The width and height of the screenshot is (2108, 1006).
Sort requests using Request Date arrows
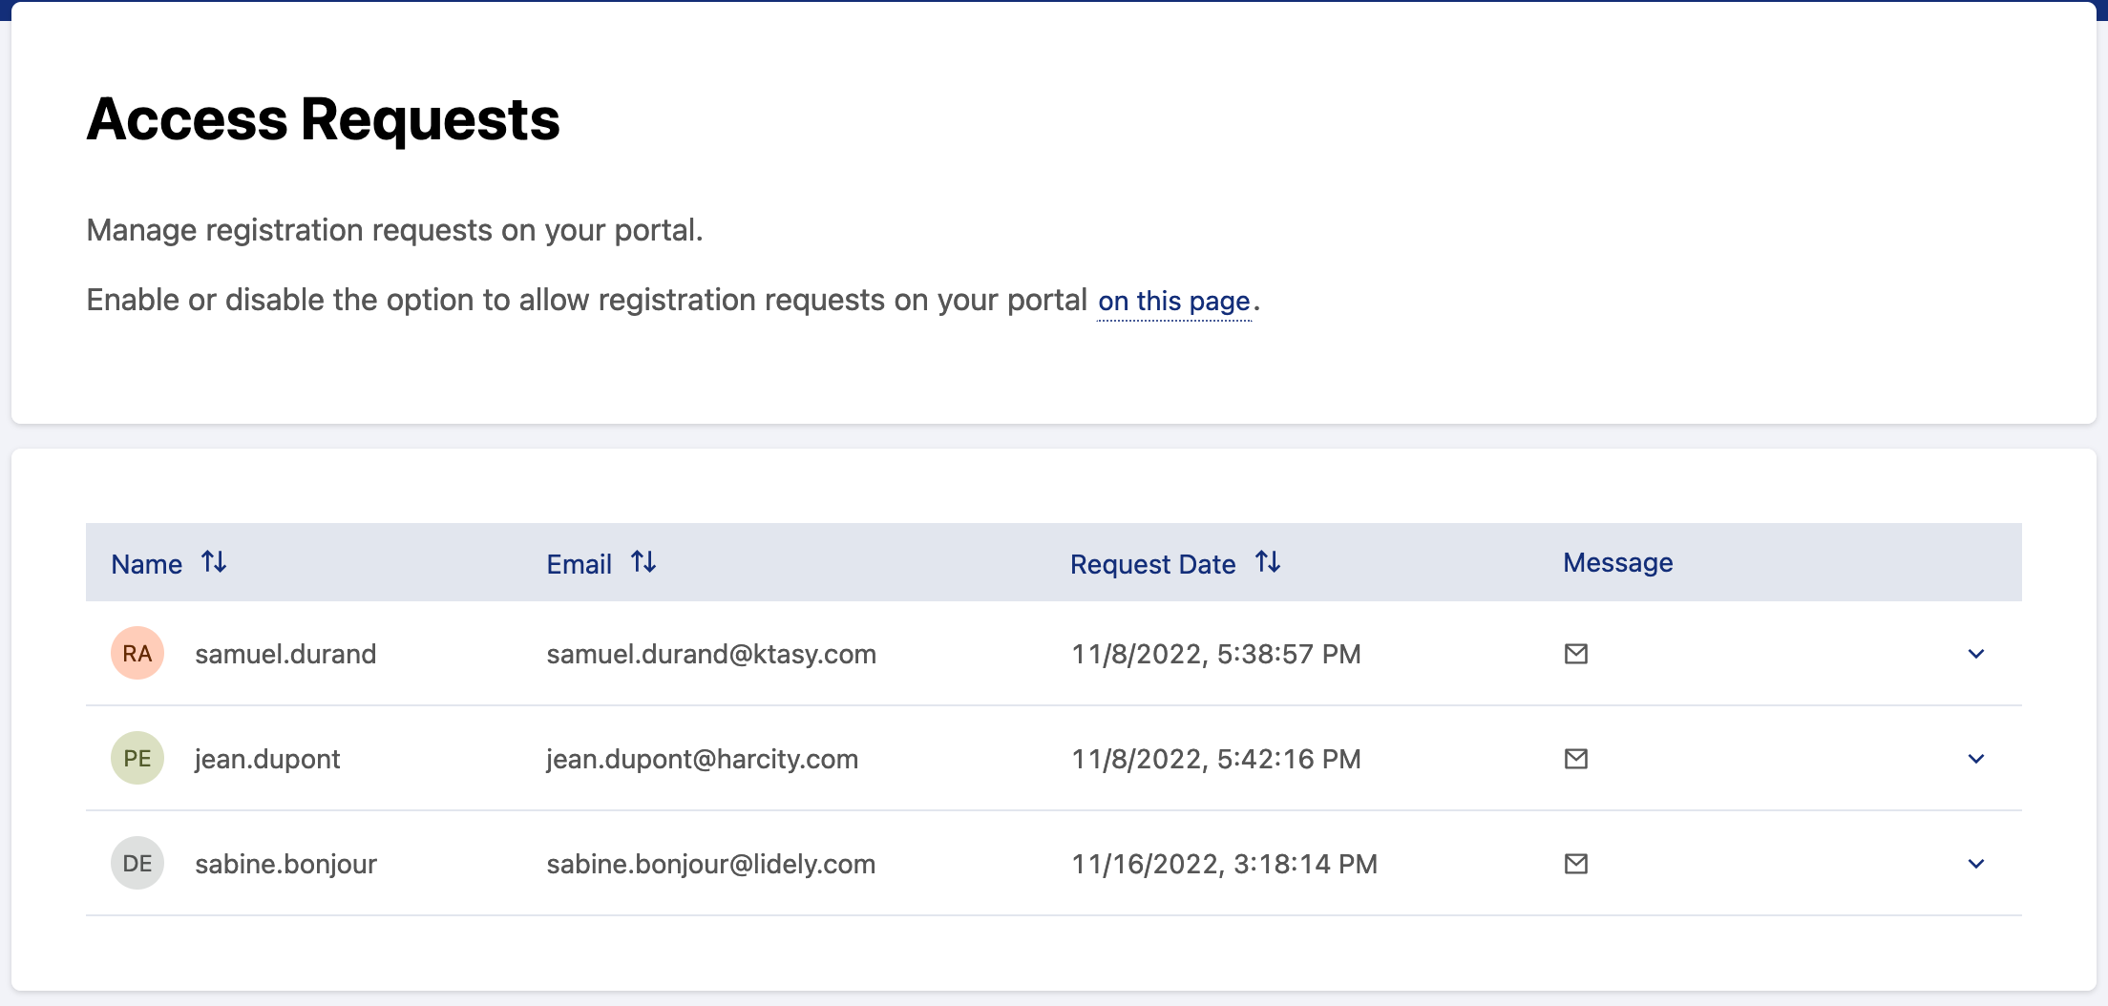click(x=1267, y=562)
